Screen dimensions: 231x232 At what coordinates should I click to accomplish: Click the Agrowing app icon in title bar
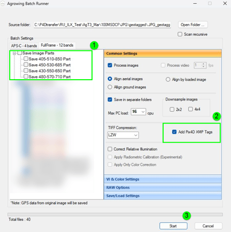coord(2,4)
